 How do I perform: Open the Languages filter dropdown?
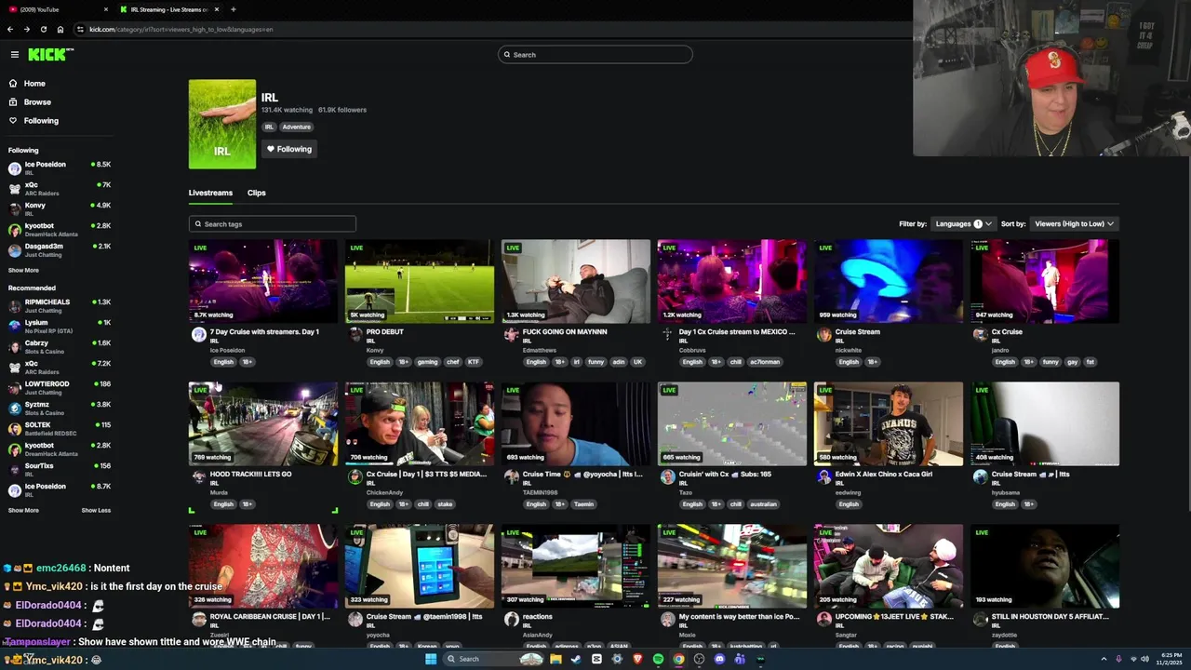pyautogui.click(x=964, y=223)
